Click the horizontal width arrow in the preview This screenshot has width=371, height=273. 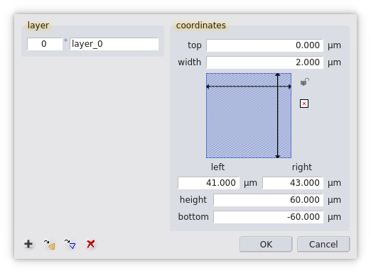(x=249, y=87)
